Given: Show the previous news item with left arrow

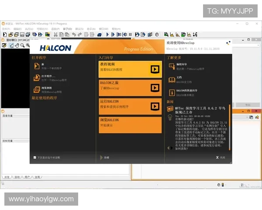Looking at the screenshot, I should point(168,148).
